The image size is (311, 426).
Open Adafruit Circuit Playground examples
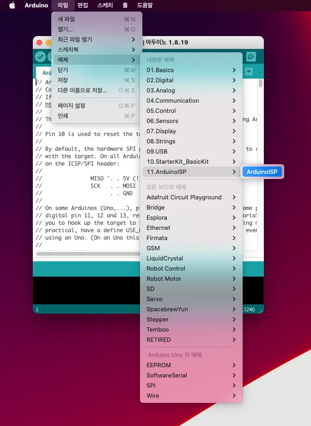coord(191,197)
